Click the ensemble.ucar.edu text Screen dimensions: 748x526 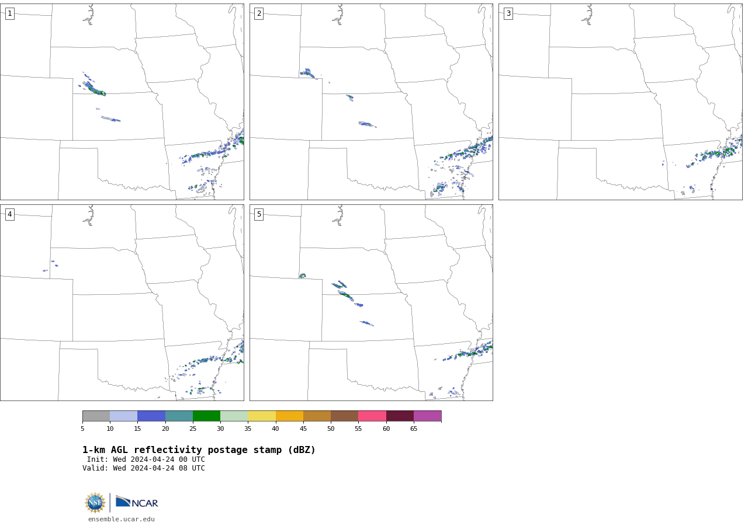(122, 519)
